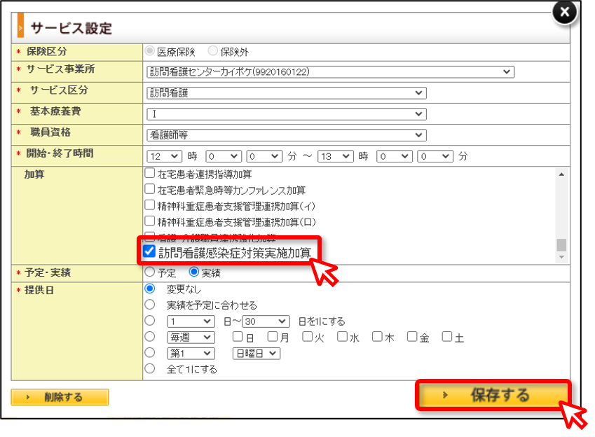Open start hour 12 dropdown

point(163,156)
